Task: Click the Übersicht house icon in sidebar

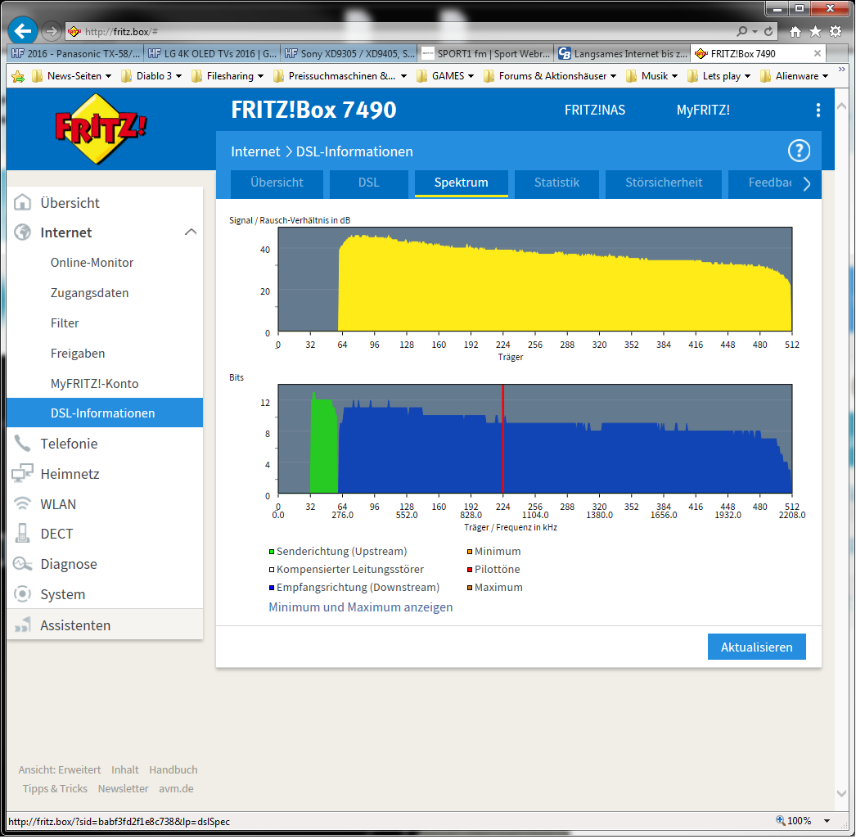Action: point(22,202)
